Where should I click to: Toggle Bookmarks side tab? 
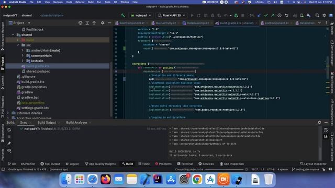[x=3, y=133]
